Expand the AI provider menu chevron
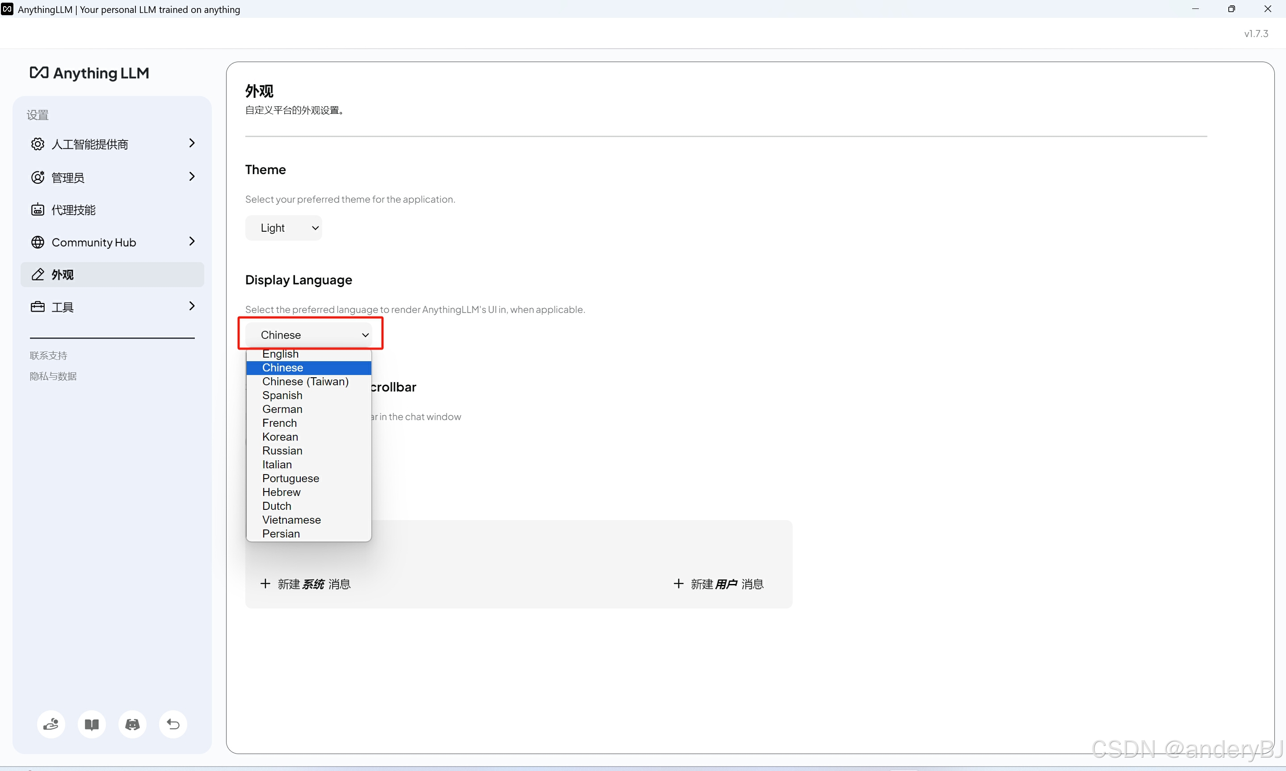The width and height of the screenshot is (1286, 771). [192, 143]
